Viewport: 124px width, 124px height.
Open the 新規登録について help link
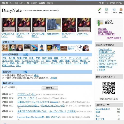click(107, 52)
